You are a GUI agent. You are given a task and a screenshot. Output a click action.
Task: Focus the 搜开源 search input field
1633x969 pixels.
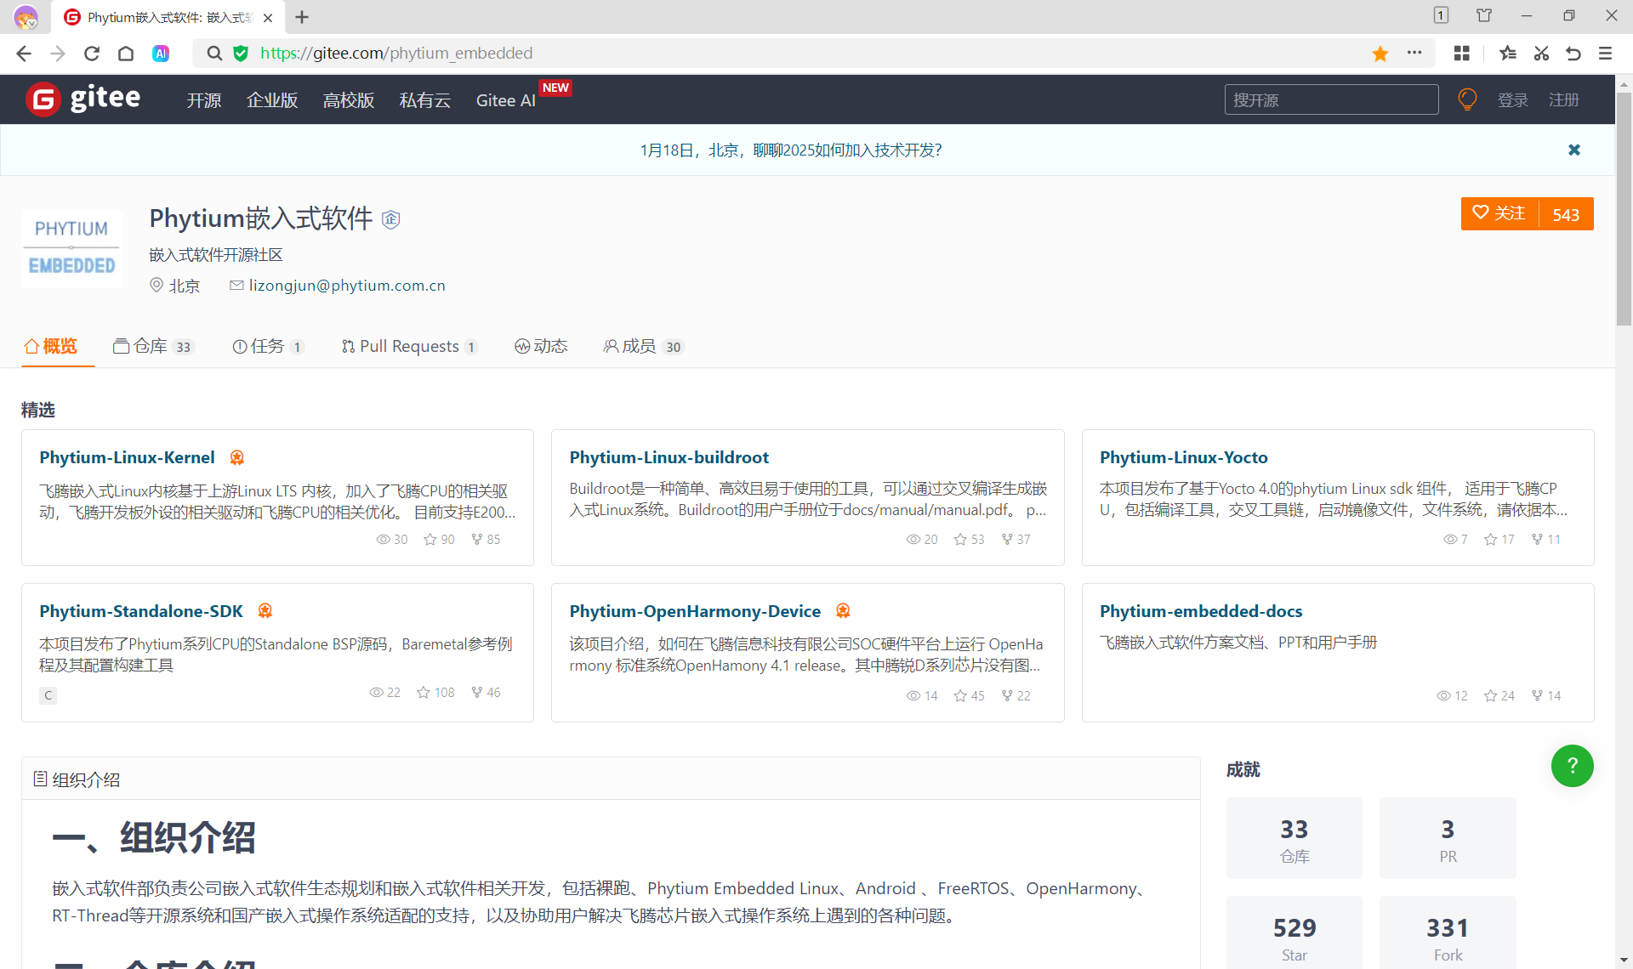[1331, 100]
